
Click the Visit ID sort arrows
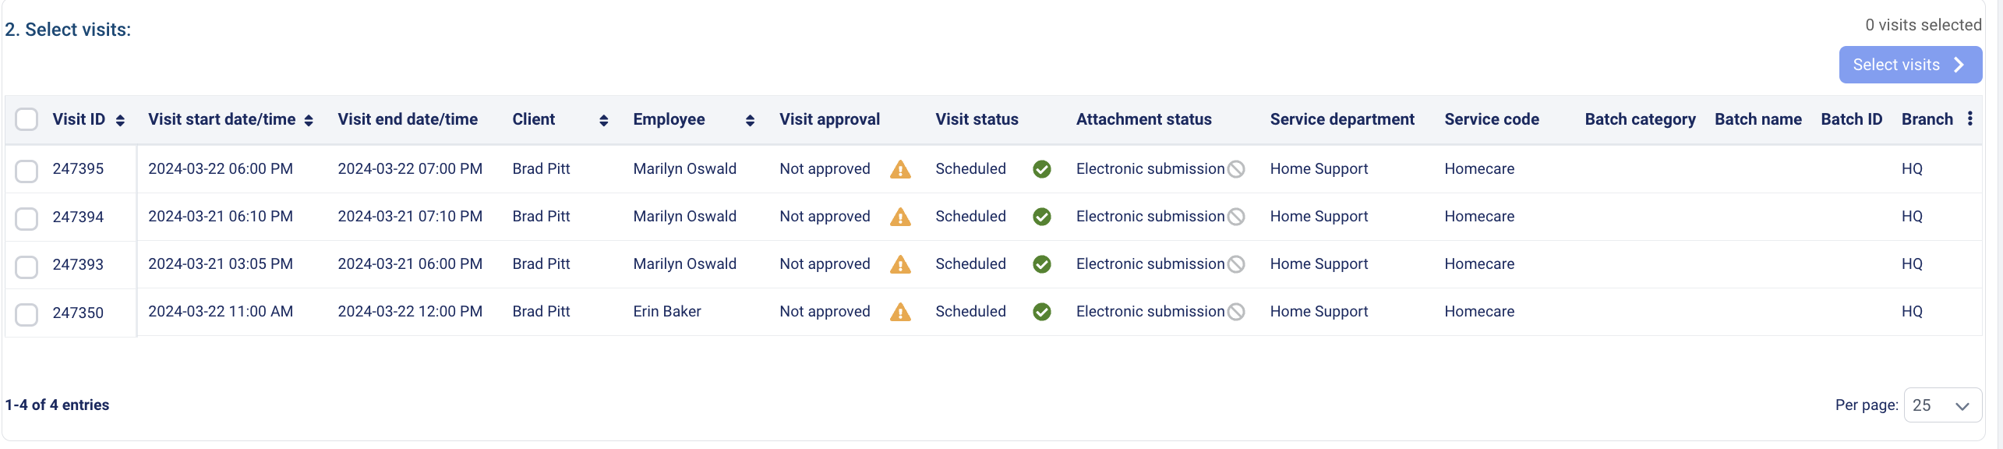(x=122, y=120)
